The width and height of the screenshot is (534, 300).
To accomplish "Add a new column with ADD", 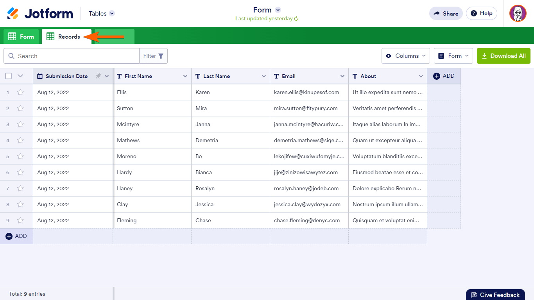I will 444,76.
